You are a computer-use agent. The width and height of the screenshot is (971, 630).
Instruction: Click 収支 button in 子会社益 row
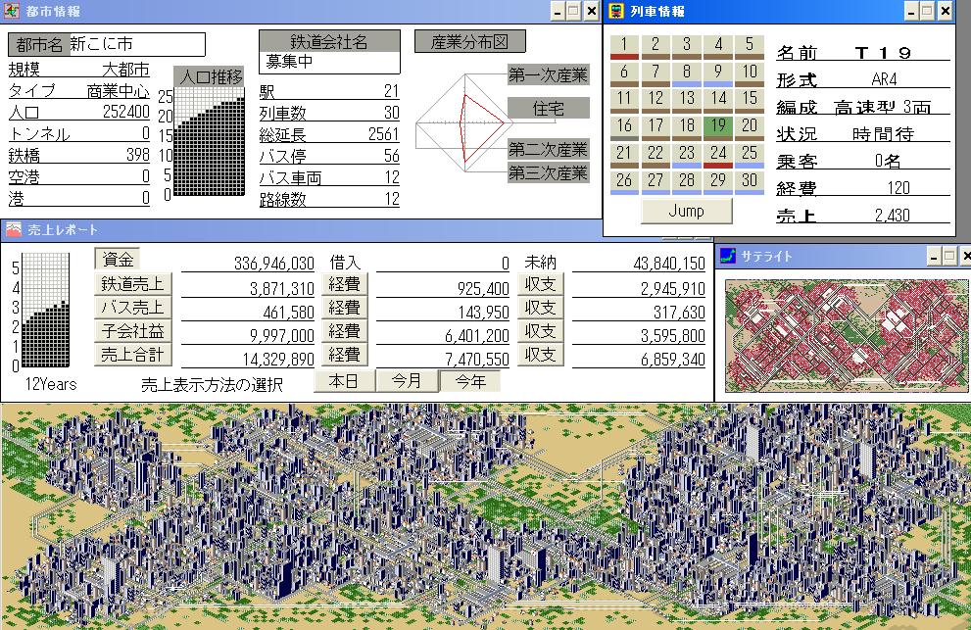pyautogui.click(x=540, y=331)
